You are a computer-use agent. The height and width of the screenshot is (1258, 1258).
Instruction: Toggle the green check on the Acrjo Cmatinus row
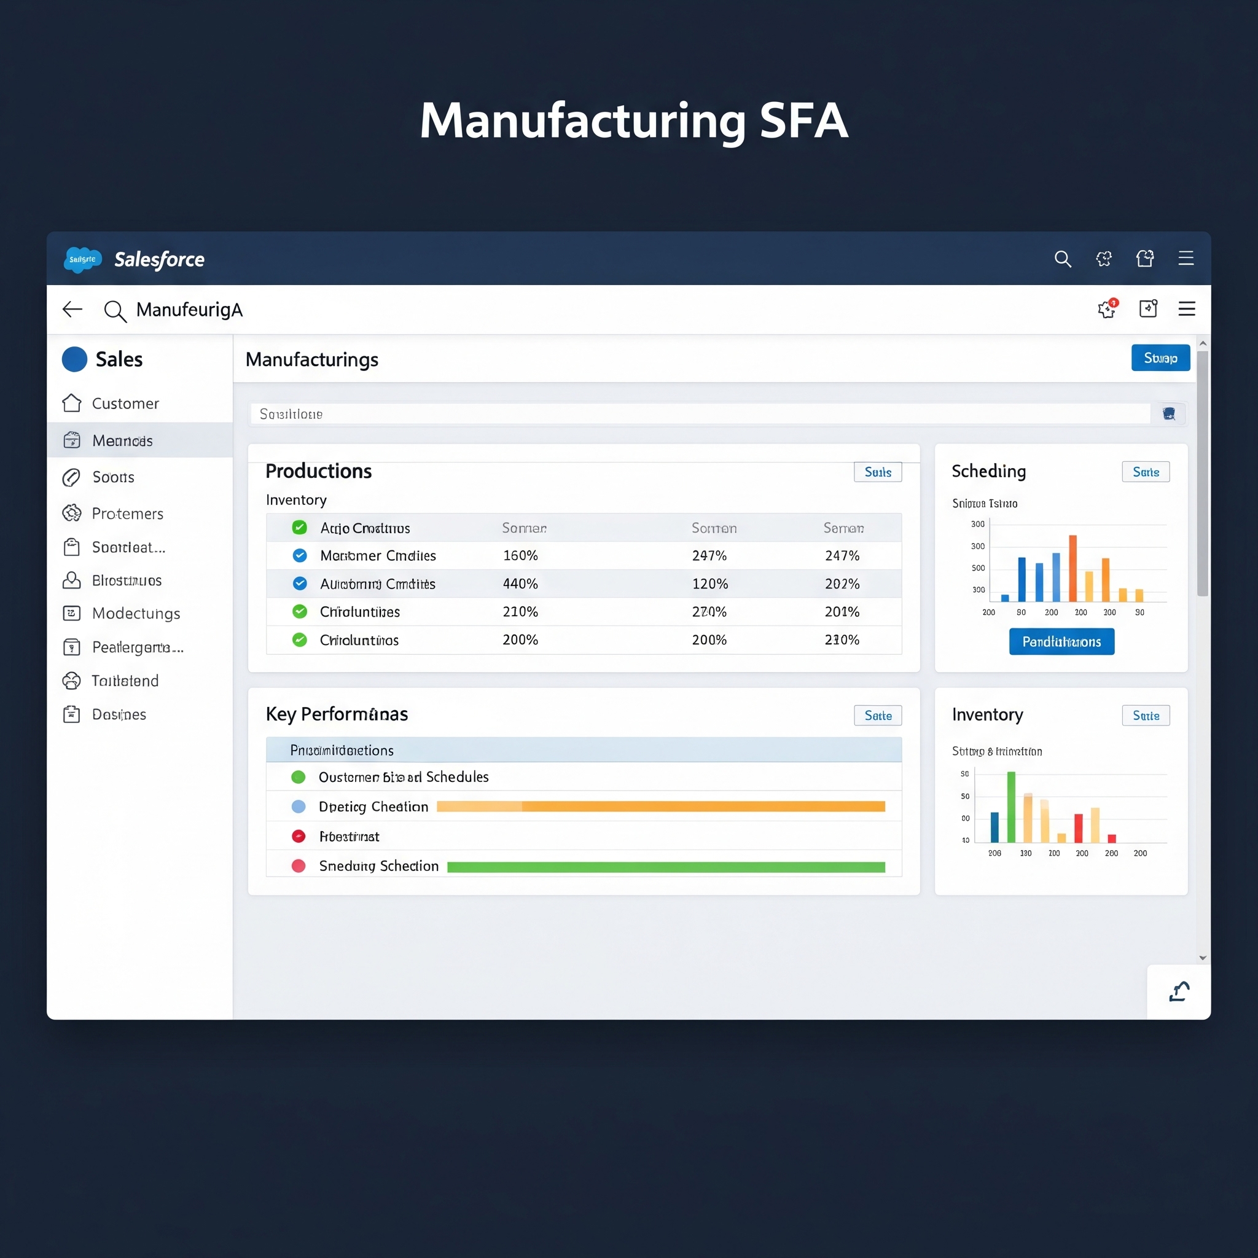[x=300, y=528]
